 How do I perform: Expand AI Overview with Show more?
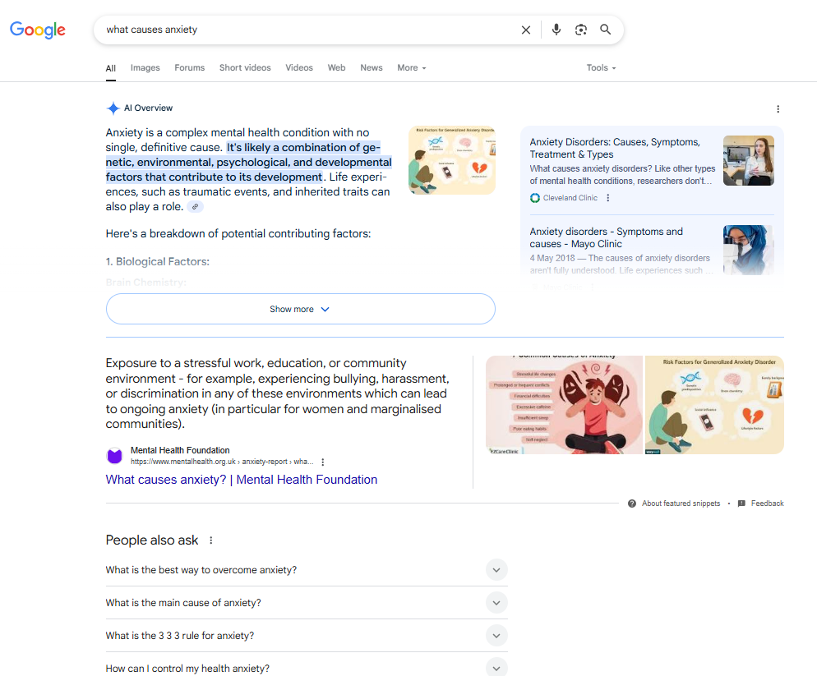[301, 309]
